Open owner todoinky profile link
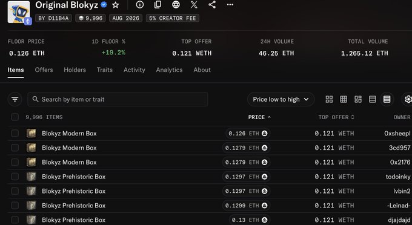 (x=398, y=177)
